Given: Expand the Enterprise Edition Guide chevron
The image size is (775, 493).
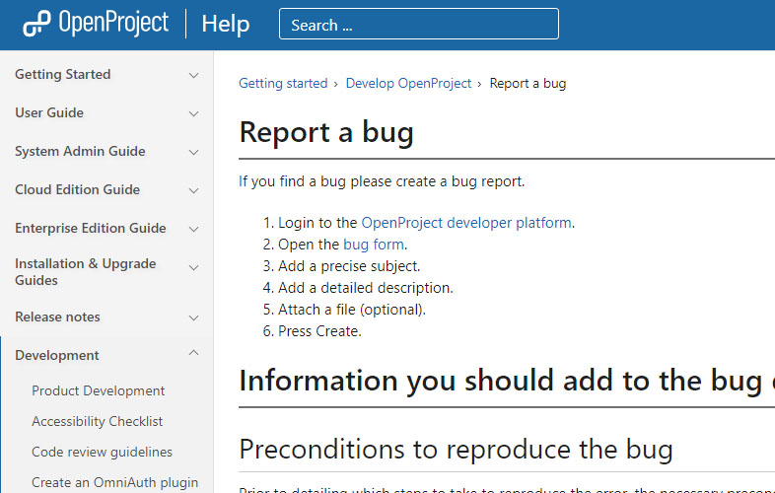Looking at the screenshot, I should tap(193, 229).
